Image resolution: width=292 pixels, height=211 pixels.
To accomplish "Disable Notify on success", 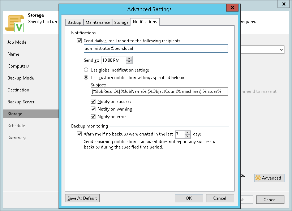I will pos(93,102).
